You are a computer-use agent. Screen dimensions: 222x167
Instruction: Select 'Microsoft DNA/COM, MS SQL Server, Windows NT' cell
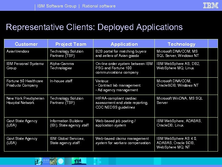(181, 54)
